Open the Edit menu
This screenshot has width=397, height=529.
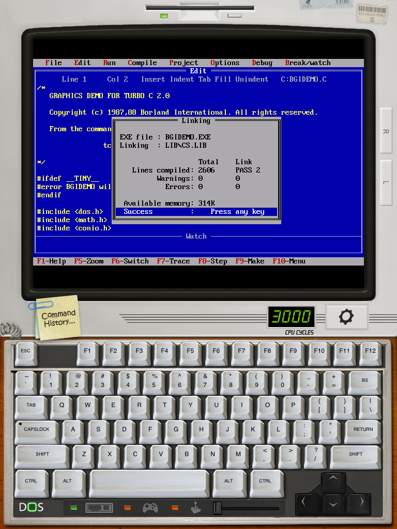(x=82, y=63)
